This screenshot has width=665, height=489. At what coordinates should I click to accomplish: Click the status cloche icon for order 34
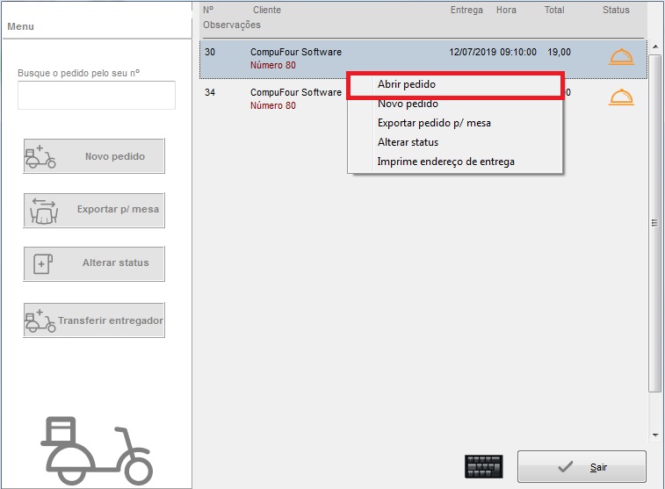click(621, 97)
